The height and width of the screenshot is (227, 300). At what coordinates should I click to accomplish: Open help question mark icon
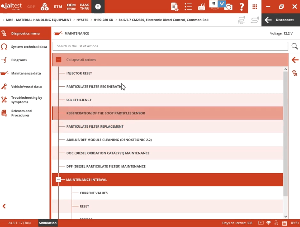(242, 7)
